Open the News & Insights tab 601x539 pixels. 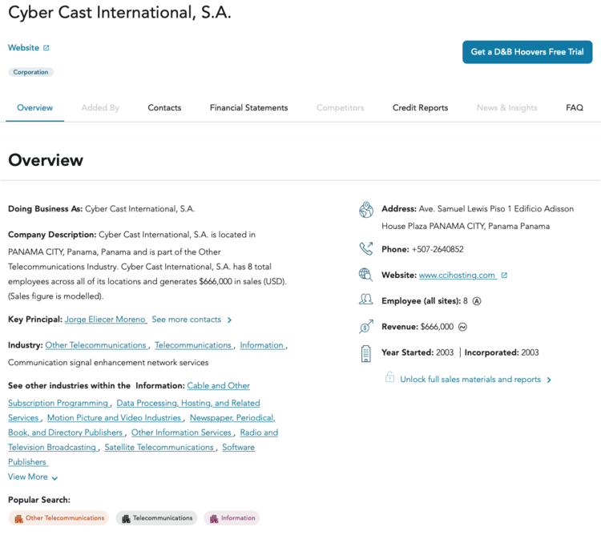pos(506,107)
